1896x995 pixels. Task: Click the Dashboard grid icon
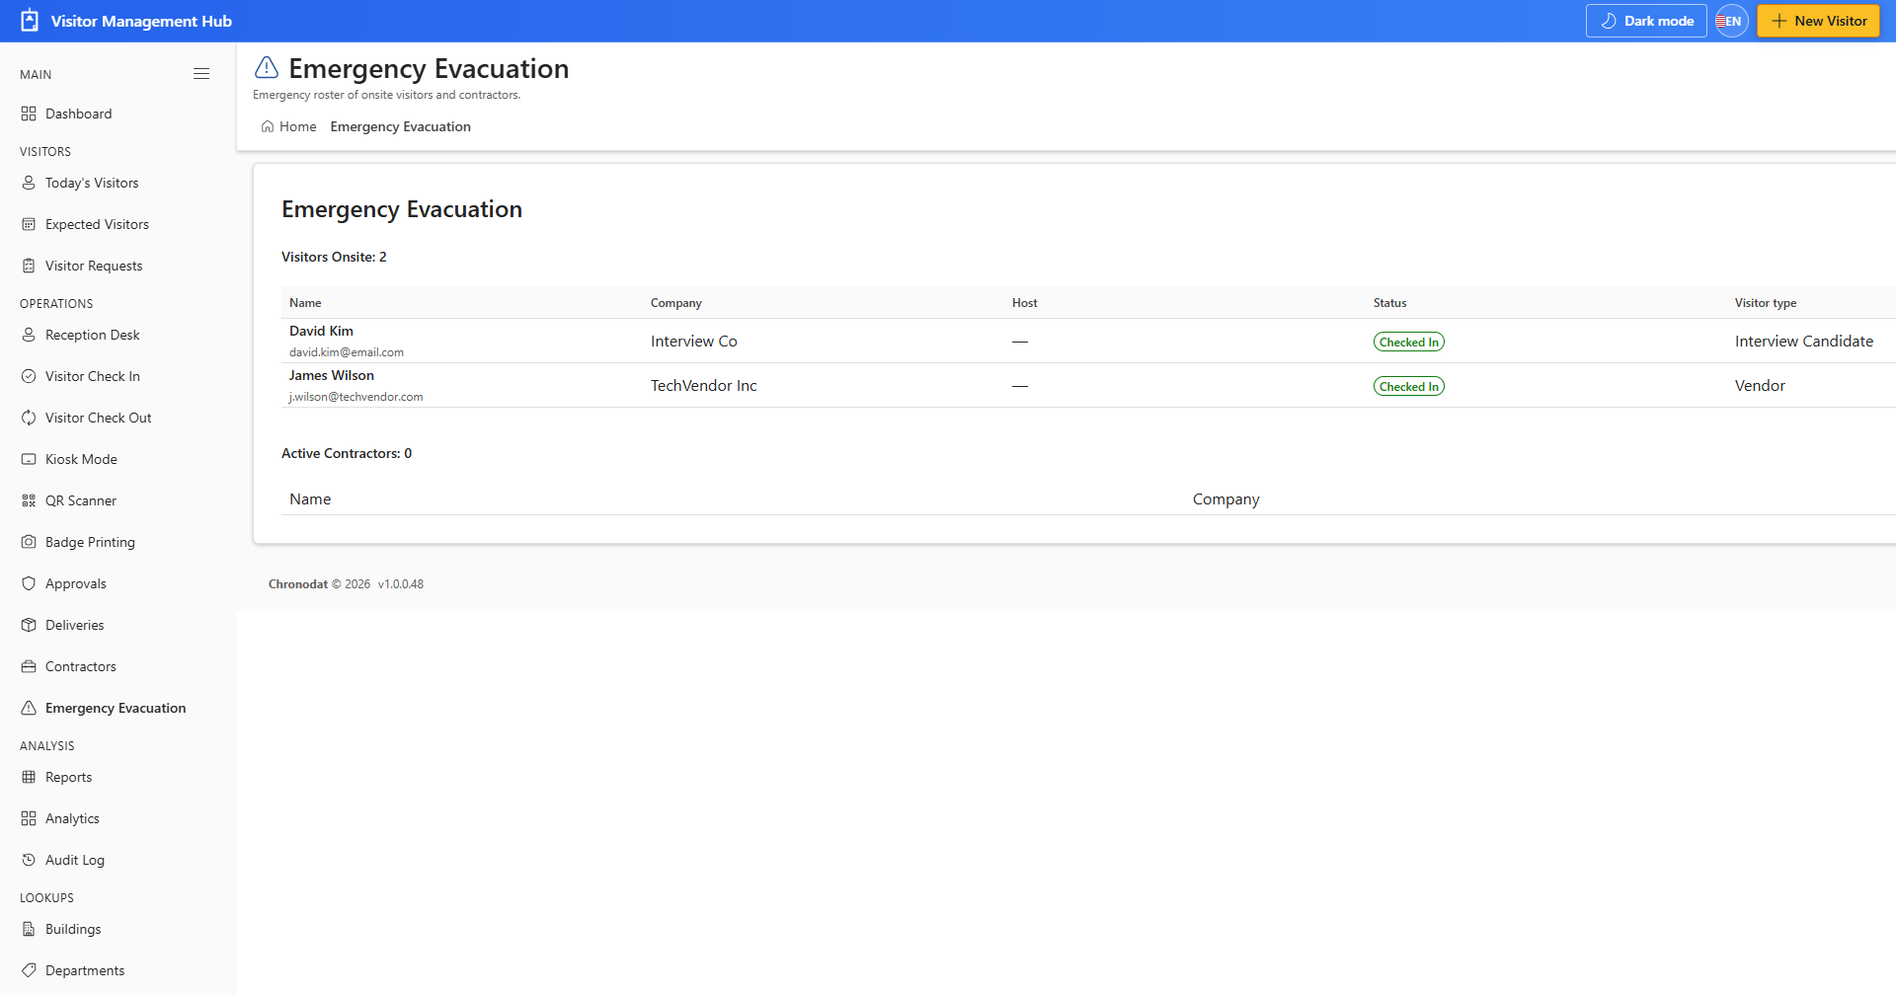(29, 114)
